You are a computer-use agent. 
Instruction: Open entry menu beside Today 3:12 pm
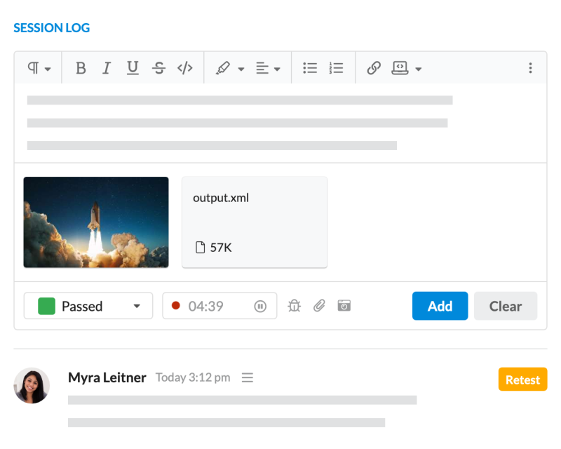248,377
